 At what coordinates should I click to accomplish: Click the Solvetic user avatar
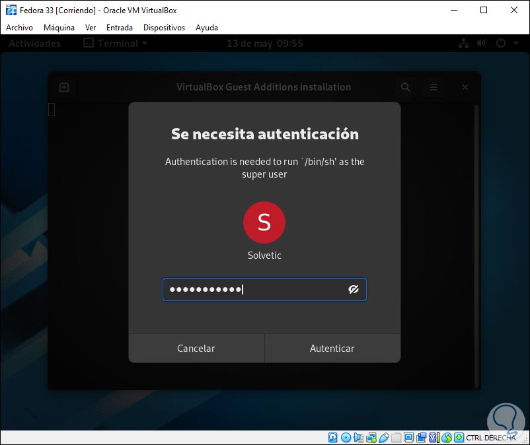(x=264, y=222)
